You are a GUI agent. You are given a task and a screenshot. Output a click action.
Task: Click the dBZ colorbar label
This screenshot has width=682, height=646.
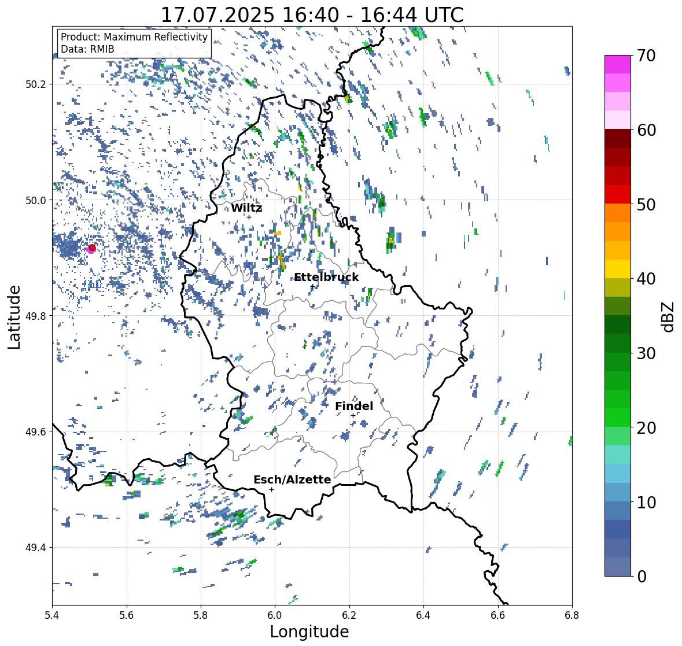pyautogui.click(x=669, y=316)
